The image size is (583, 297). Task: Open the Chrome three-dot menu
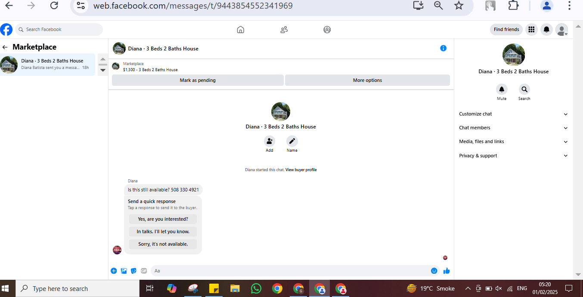click(x=570, y=6)
